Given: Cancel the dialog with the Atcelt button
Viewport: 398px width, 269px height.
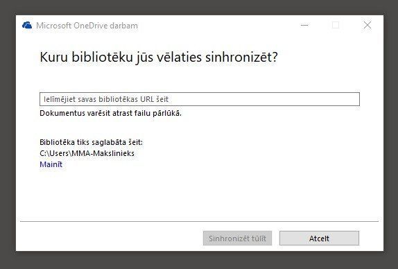Looking at the screenshot, I should 319,238.
